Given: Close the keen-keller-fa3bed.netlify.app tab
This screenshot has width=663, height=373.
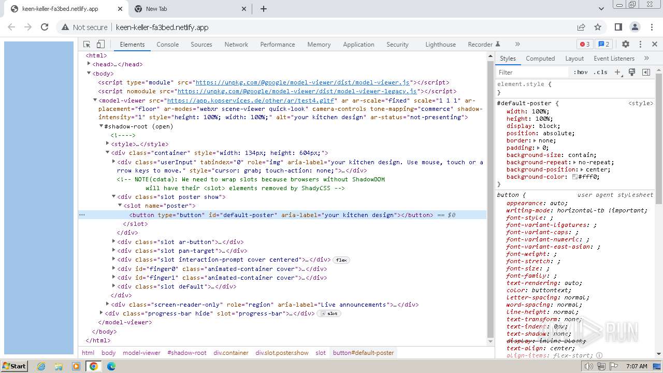Looking at the screenshot, I should pyautogui.click(x=120, y=9).
